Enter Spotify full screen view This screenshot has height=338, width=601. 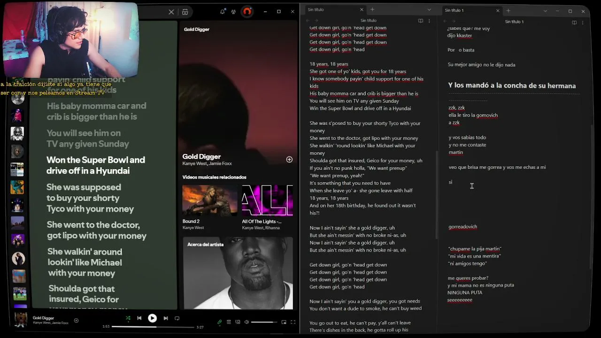pos(293,322)
